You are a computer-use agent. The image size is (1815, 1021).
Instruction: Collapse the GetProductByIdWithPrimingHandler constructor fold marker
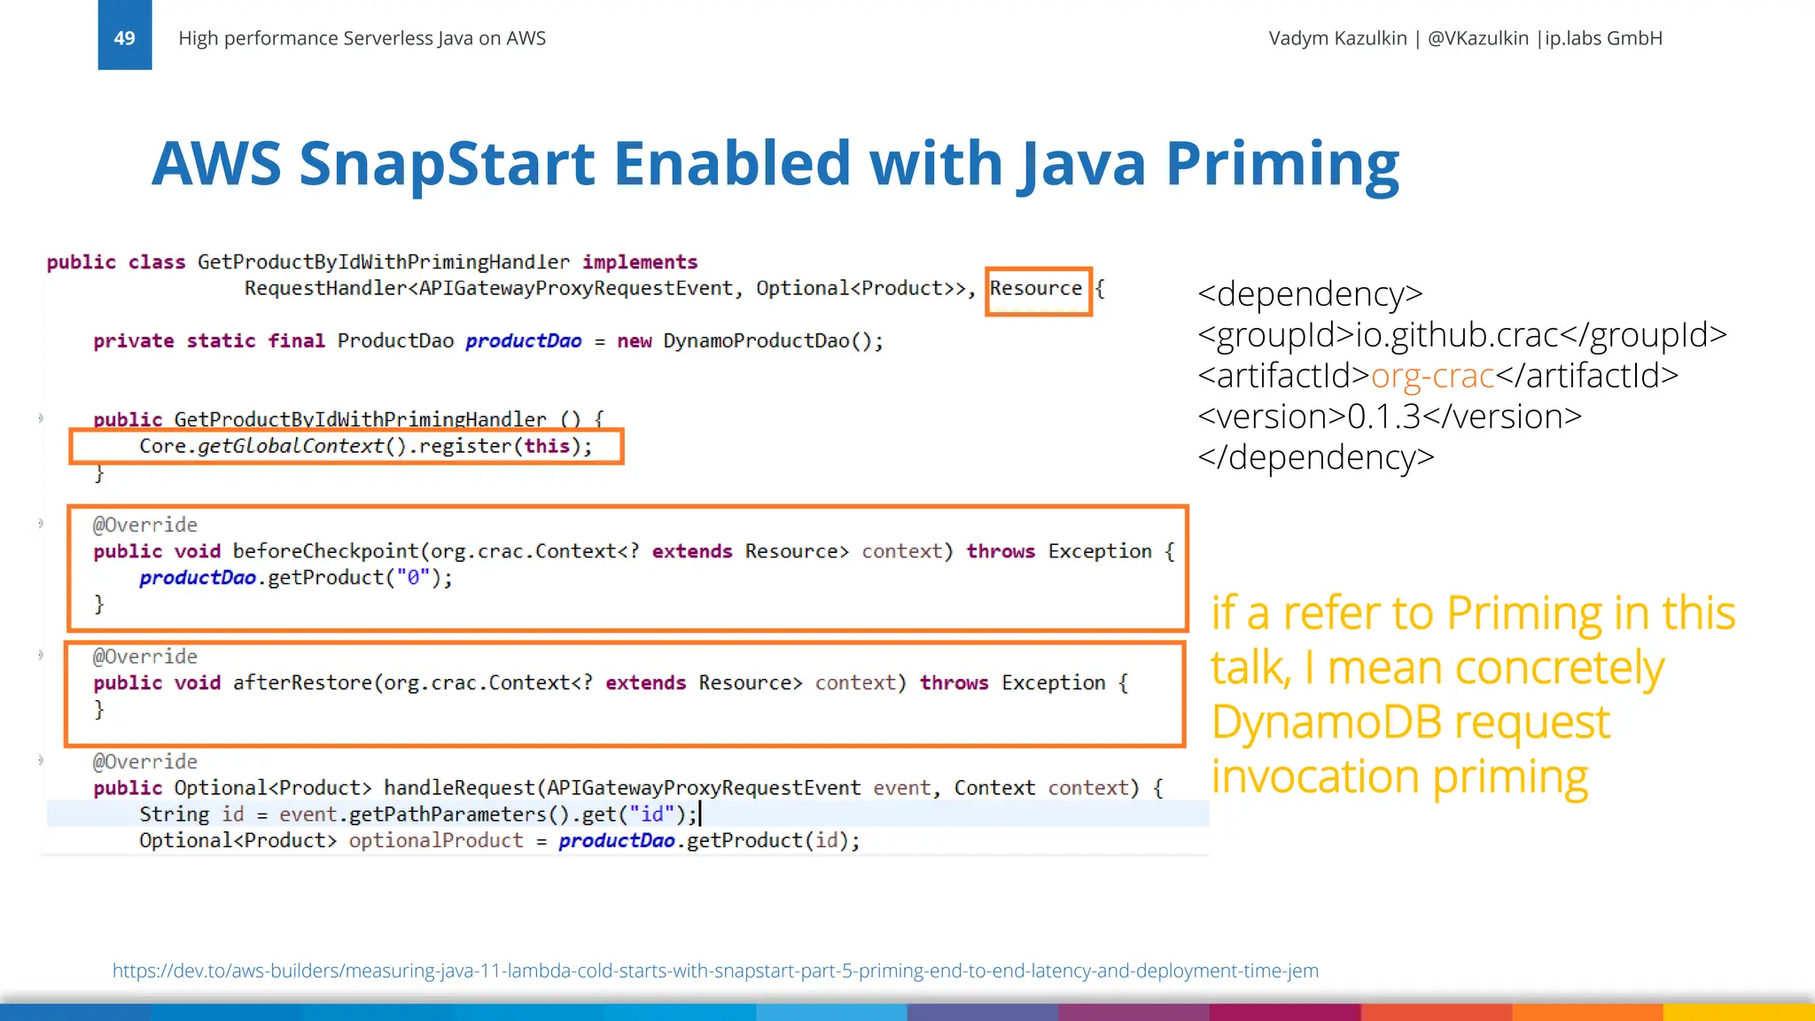[41, 418]
